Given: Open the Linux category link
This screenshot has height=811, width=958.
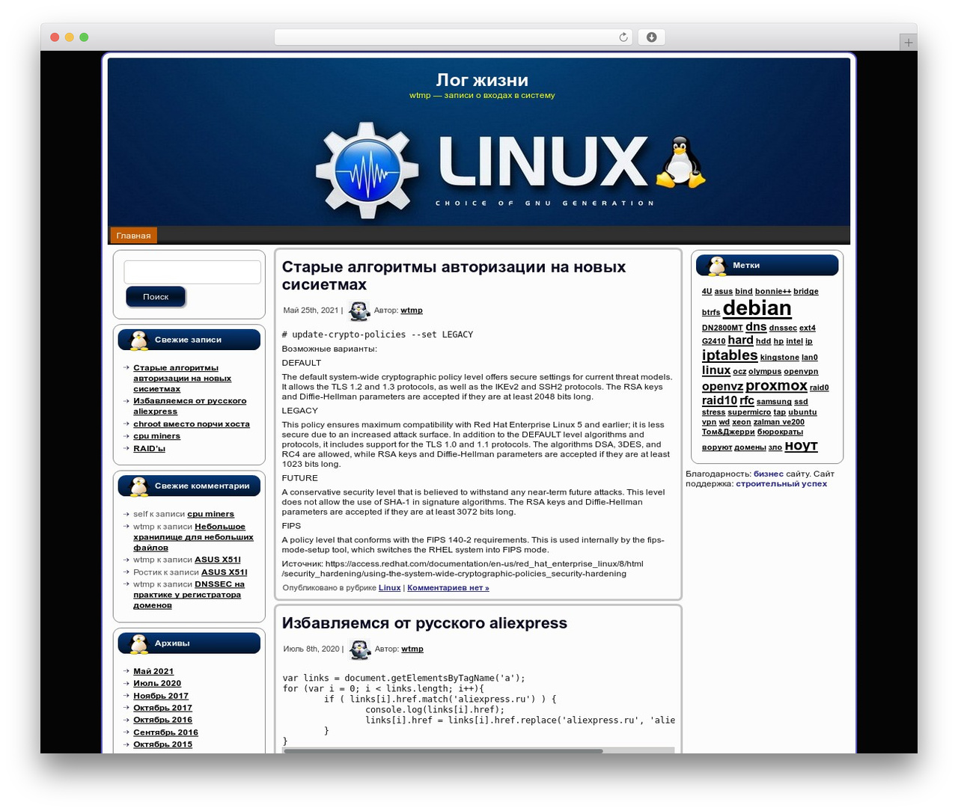Looking at the screenshot, I should (x=389, y=588).
